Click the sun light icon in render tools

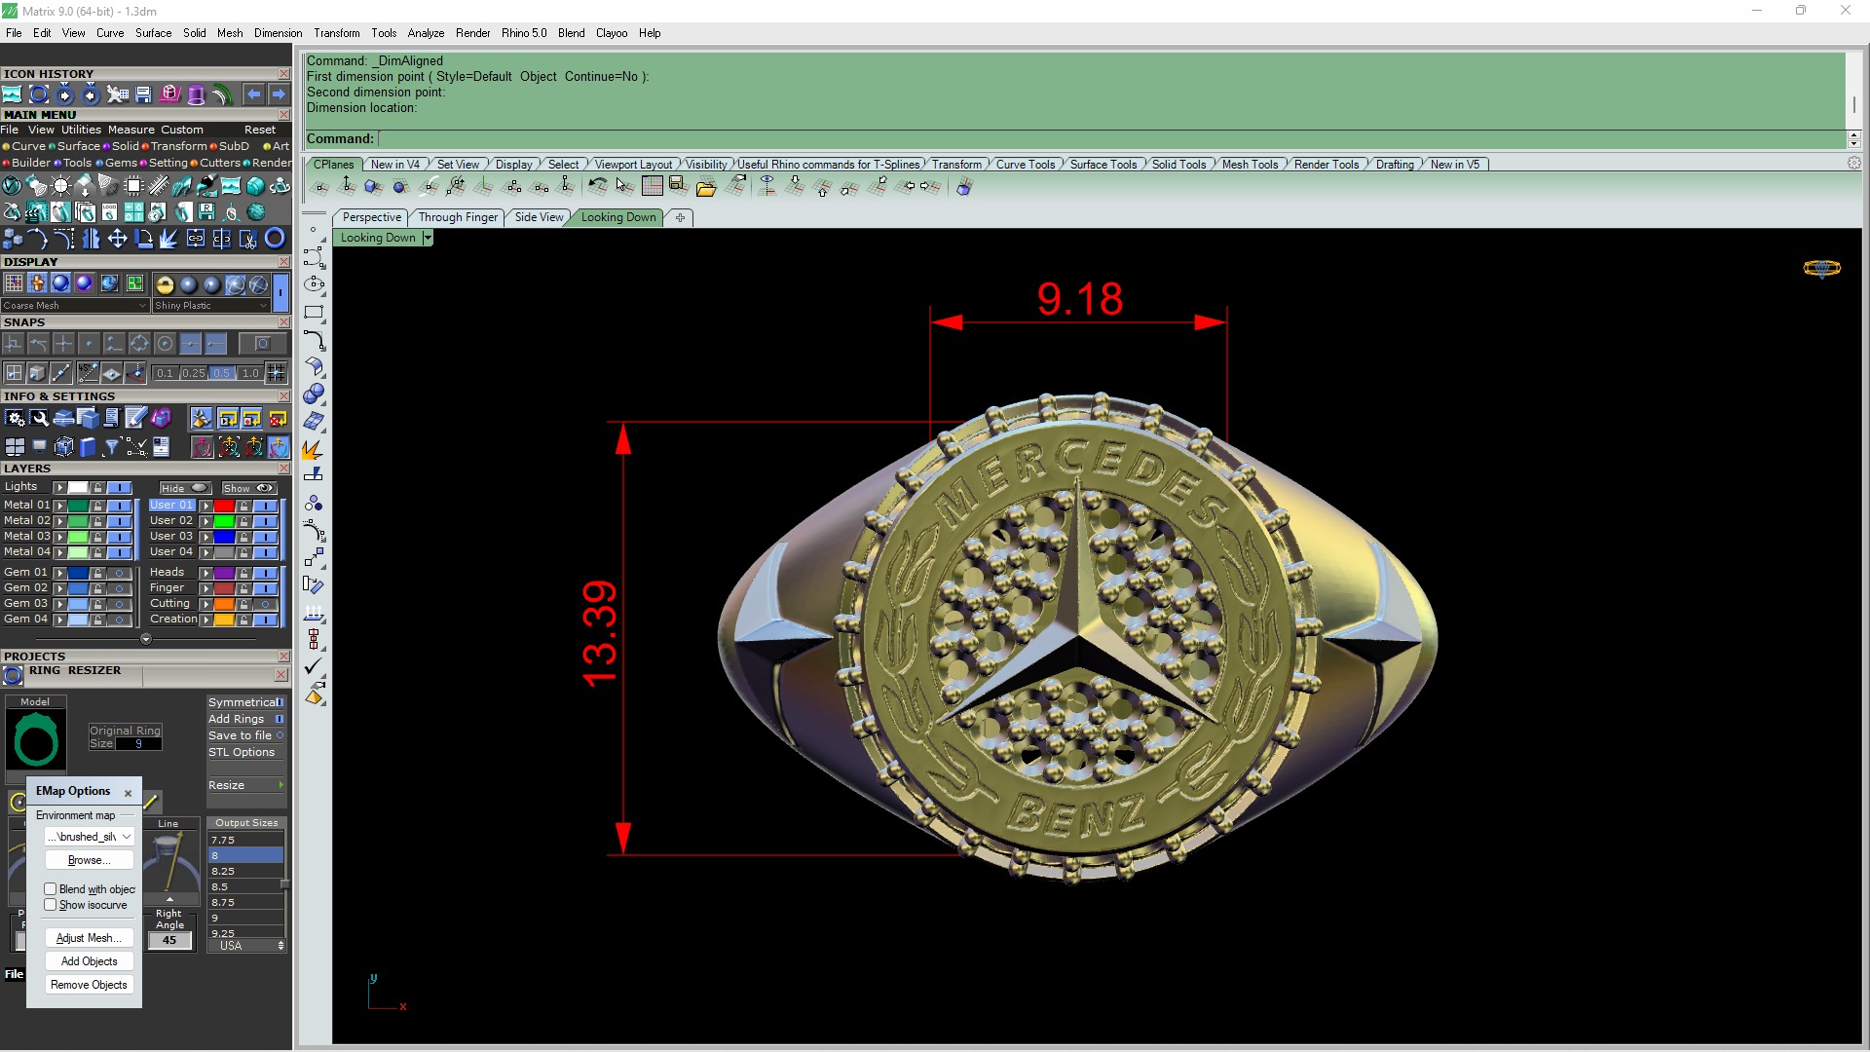[60, 186]
